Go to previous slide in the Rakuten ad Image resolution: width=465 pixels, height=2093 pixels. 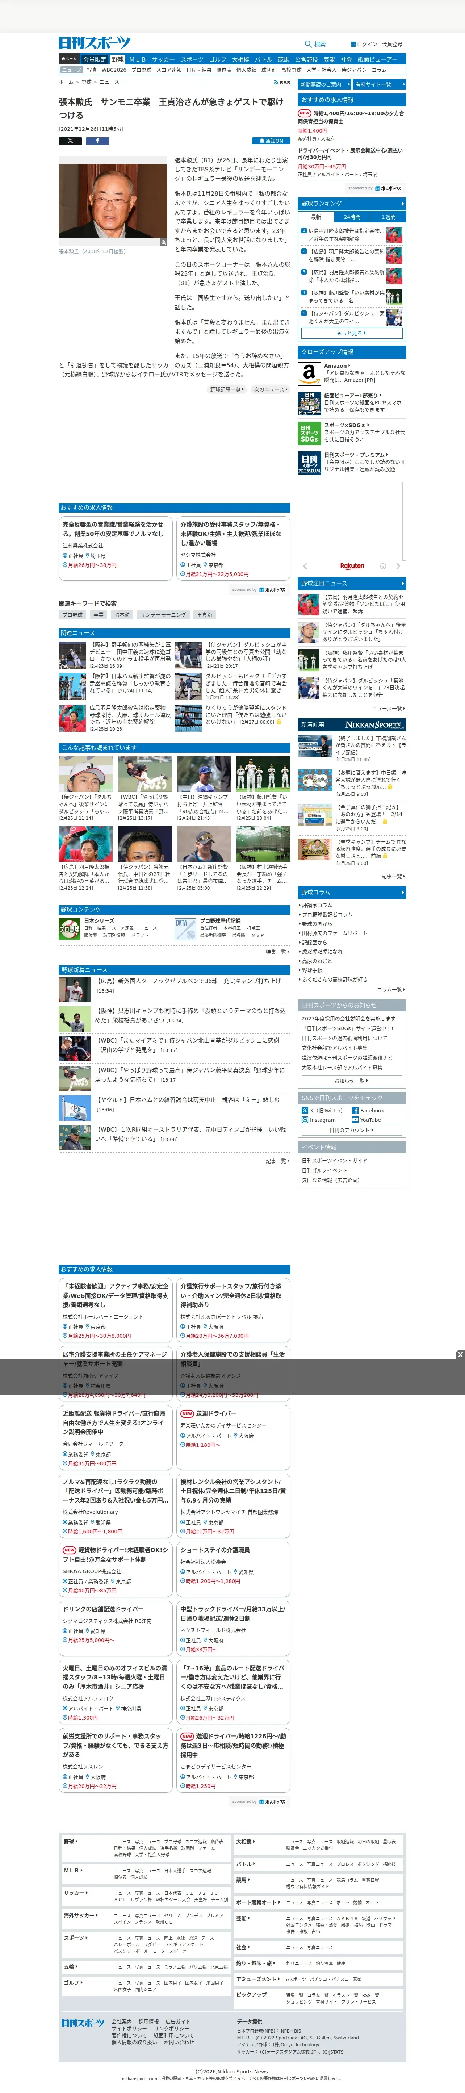click(305, 565)
